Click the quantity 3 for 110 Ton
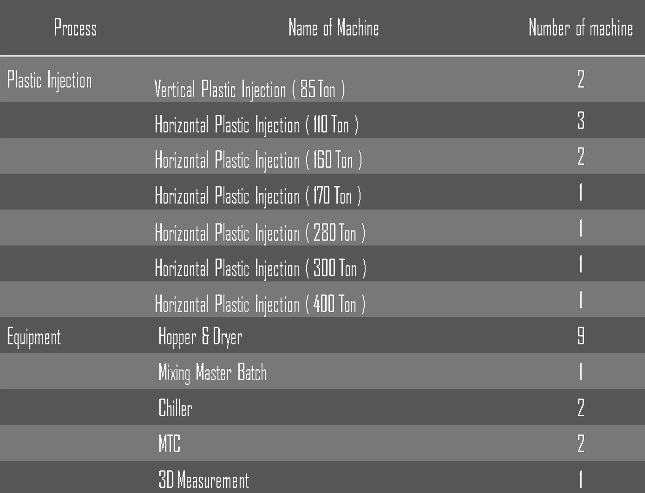 point(580,120)
